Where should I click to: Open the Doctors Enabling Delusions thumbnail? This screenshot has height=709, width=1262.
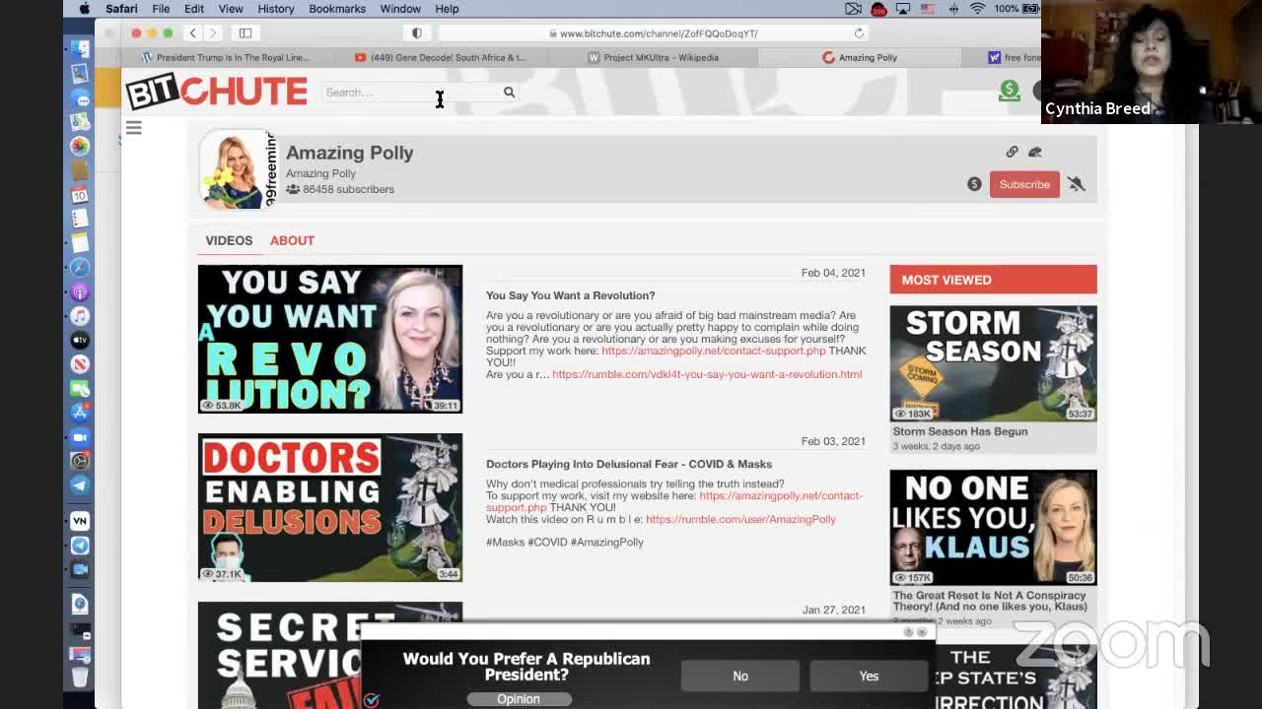(x=330, y=507)
